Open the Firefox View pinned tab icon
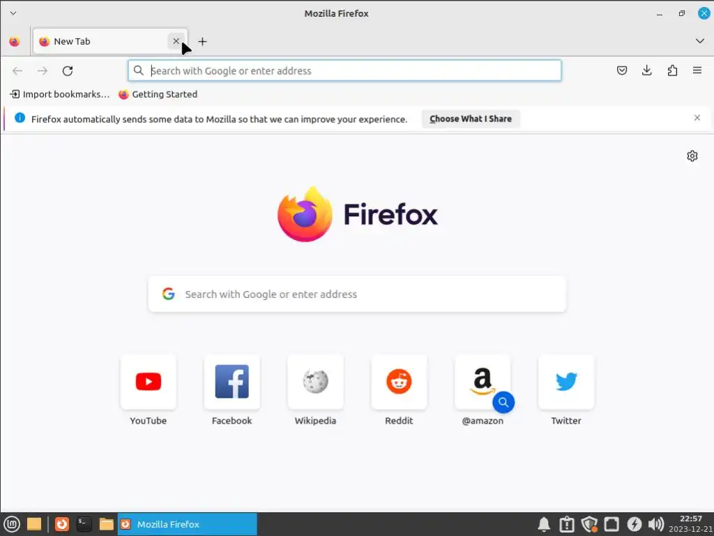Screen dimensions: 714x536 pos(15,41)
